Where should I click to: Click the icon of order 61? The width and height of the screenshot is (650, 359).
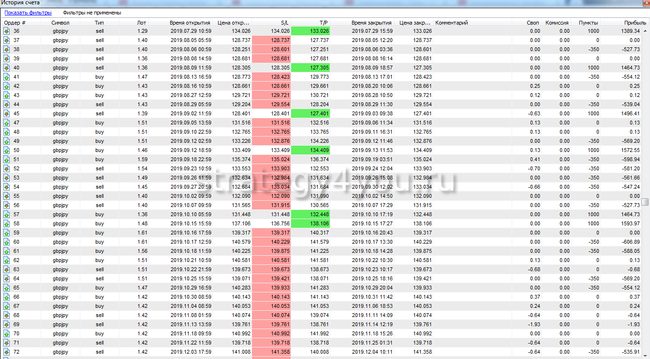point(7,251)
